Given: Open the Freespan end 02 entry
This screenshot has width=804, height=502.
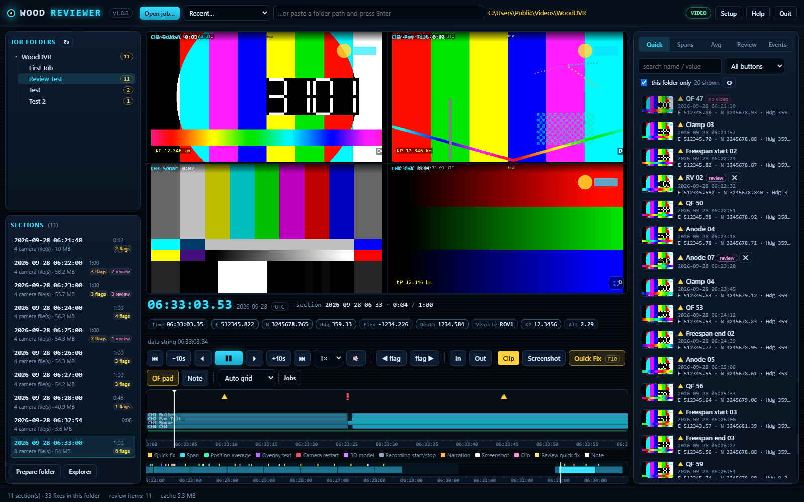Looking at the screenshot, I should [x=715, y=340].
